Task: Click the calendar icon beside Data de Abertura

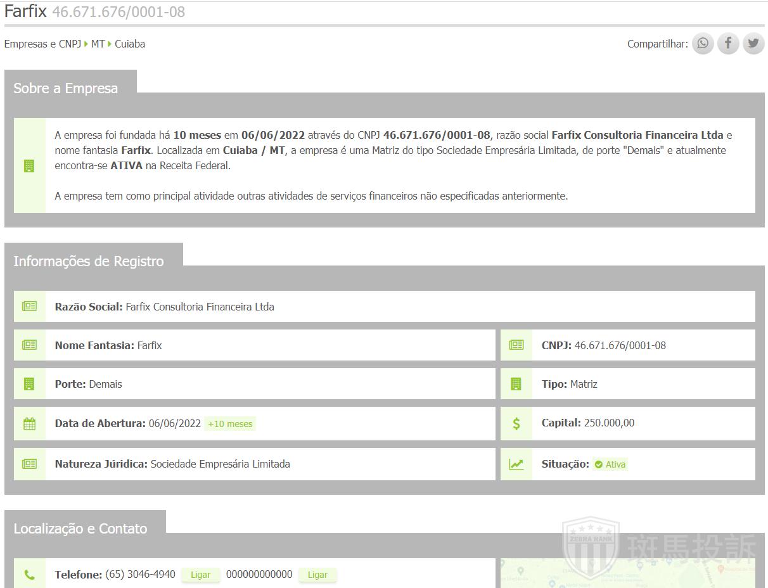Action: tap(29, 424)
